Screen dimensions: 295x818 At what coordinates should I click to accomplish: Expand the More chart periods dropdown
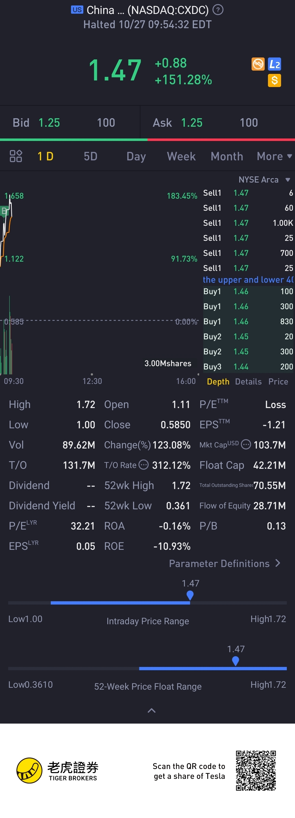tap(274, 156)
